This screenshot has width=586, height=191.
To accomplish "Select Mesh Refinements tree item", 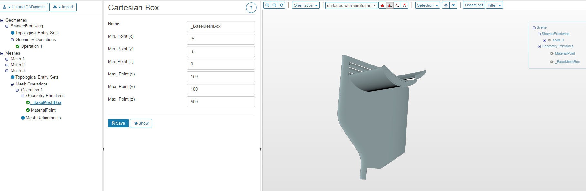I will click(43, 118).
